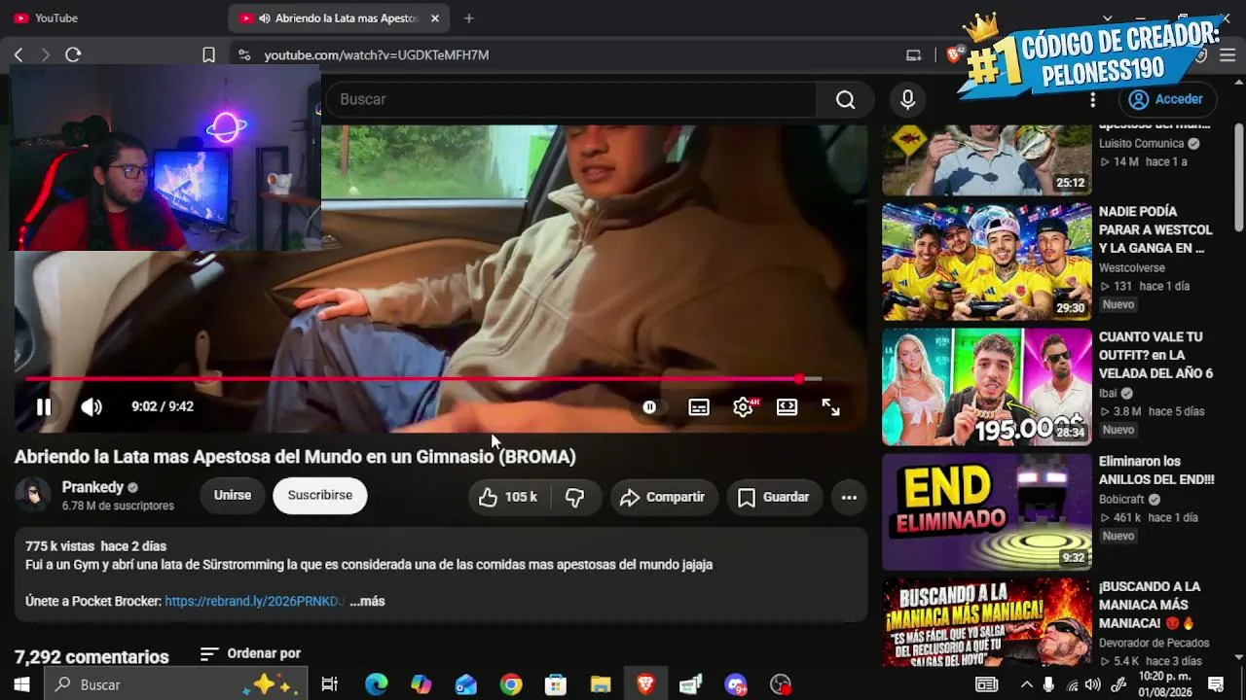
Task: Like the video showing 105 k
Action: [x=508, y=497]
